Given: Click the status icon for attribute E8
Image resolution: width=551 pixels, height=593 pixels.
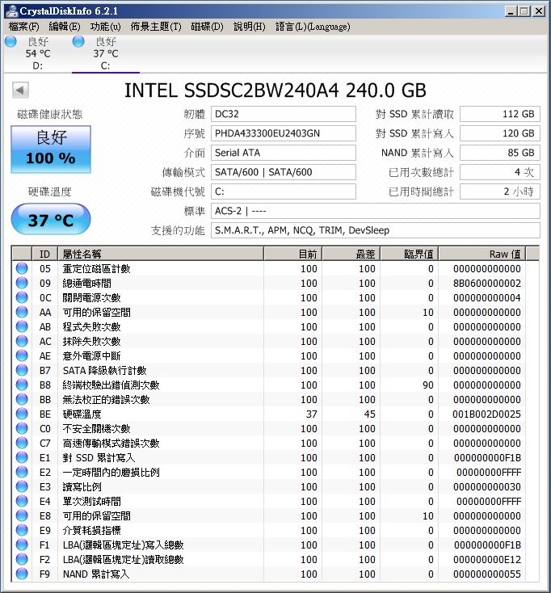Looking at the screenshot, I should click(22, 515).
